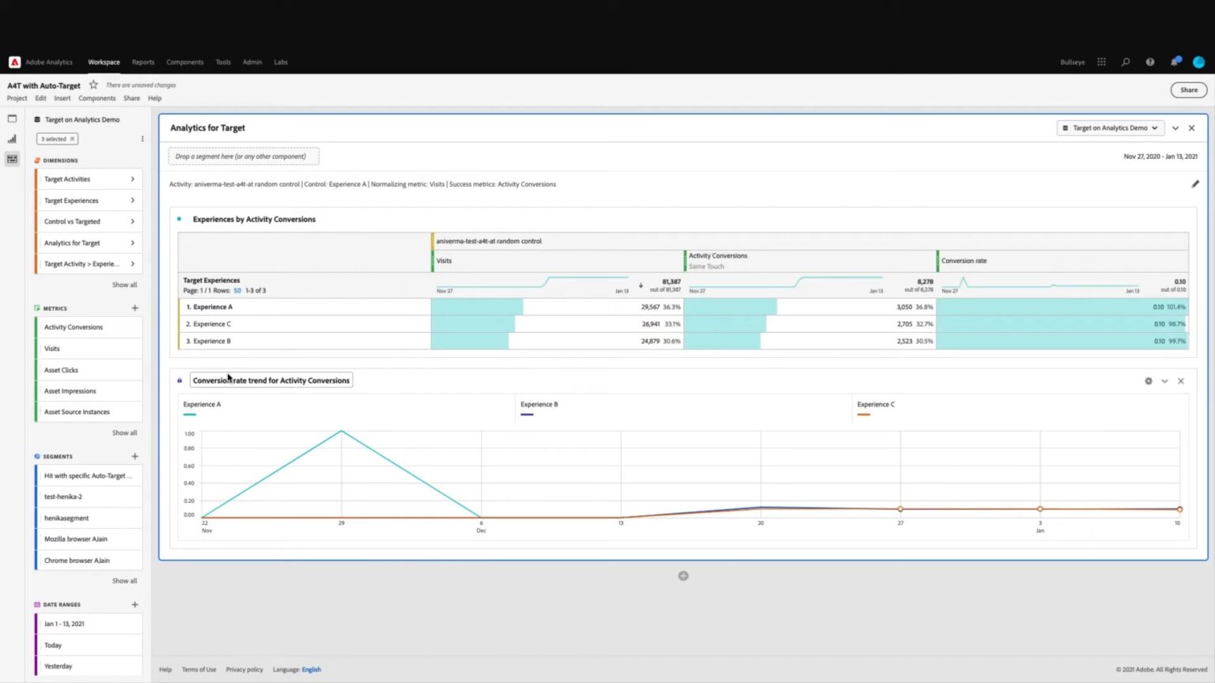
Task: Star the A4T with Auto-Target project
Action: coord(93,84)
